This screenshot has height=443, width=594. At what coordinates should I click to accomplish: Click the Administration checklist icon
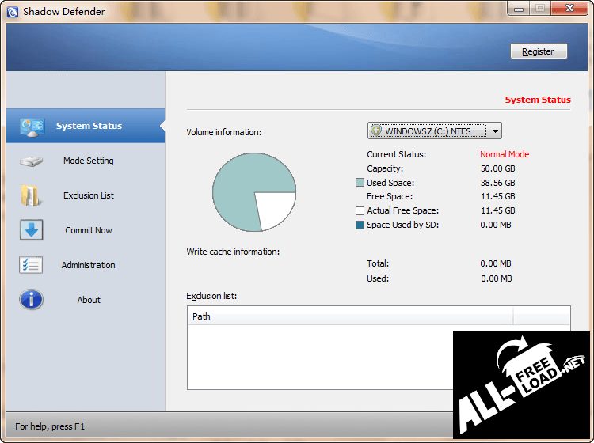tap(32, 266)
